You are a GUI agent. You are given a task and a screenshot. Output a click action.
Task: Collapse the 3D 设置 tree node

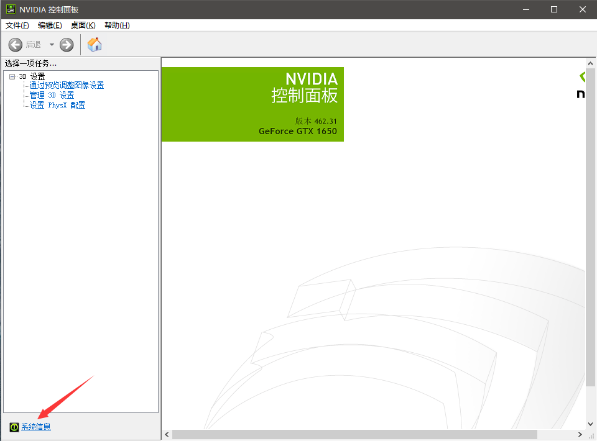12,76
